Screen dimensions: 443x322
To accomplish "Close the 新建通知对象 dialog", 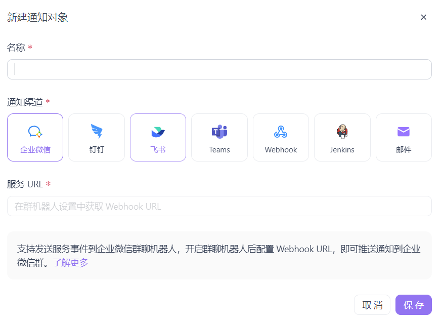I will [423, 17].
